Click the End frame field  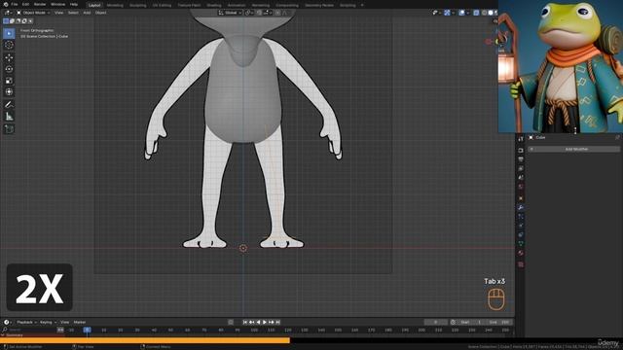[x=498, y=322]
